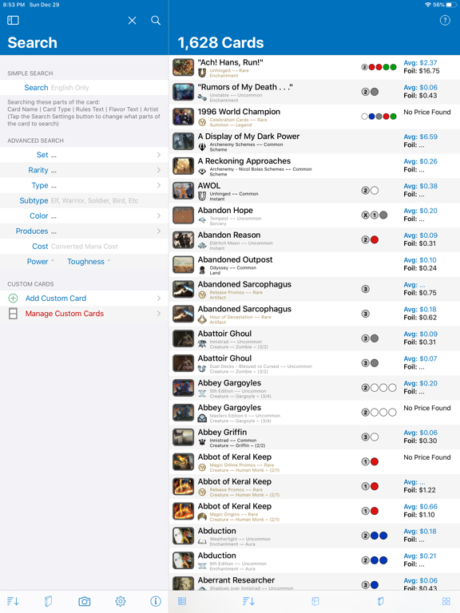Select the Color filter label
The image size is (460, 613).
pyautogui.click(x=38, y=216)
